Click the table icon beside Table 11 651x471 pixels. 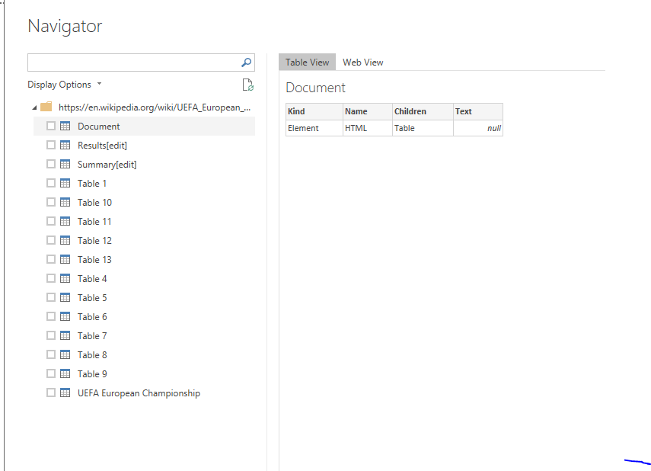[x=65, y=222]
